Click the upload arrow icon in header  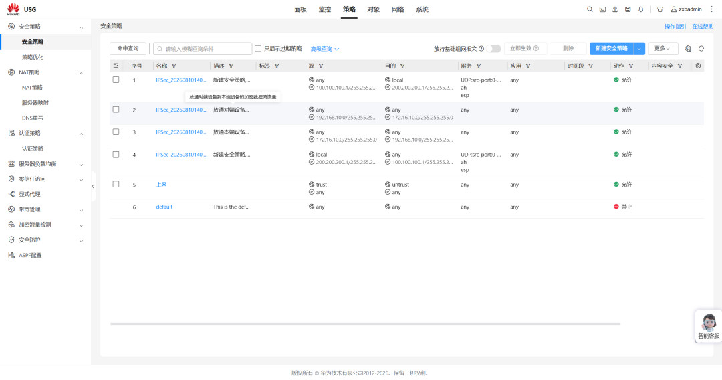tap(615, 9)
